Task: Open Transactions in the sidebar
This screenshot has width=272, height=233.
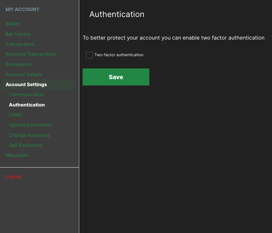Action: 20,44
